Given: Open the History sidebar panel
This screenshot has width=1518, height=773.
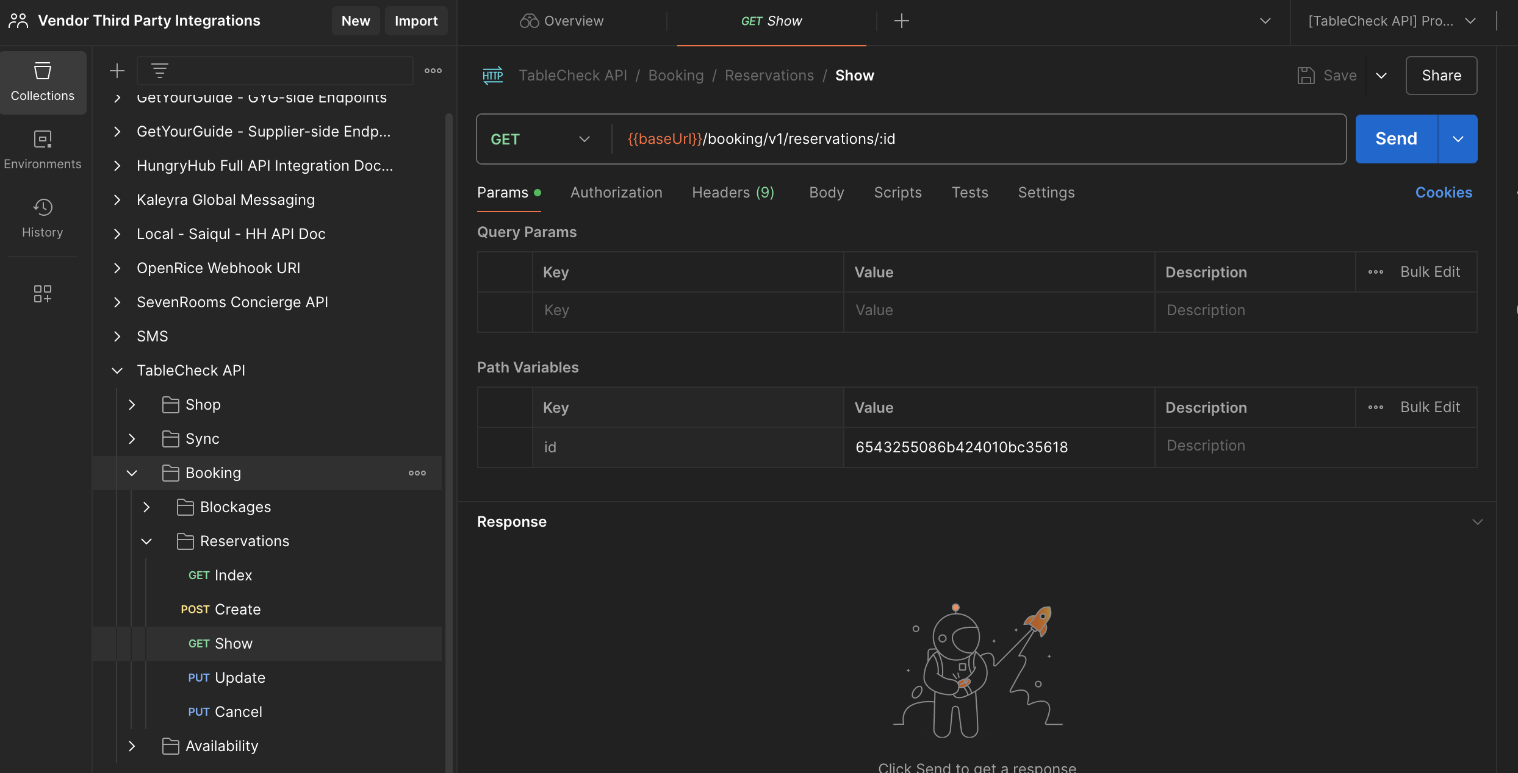Looking at the screenshot, I should tap(43, 218).
